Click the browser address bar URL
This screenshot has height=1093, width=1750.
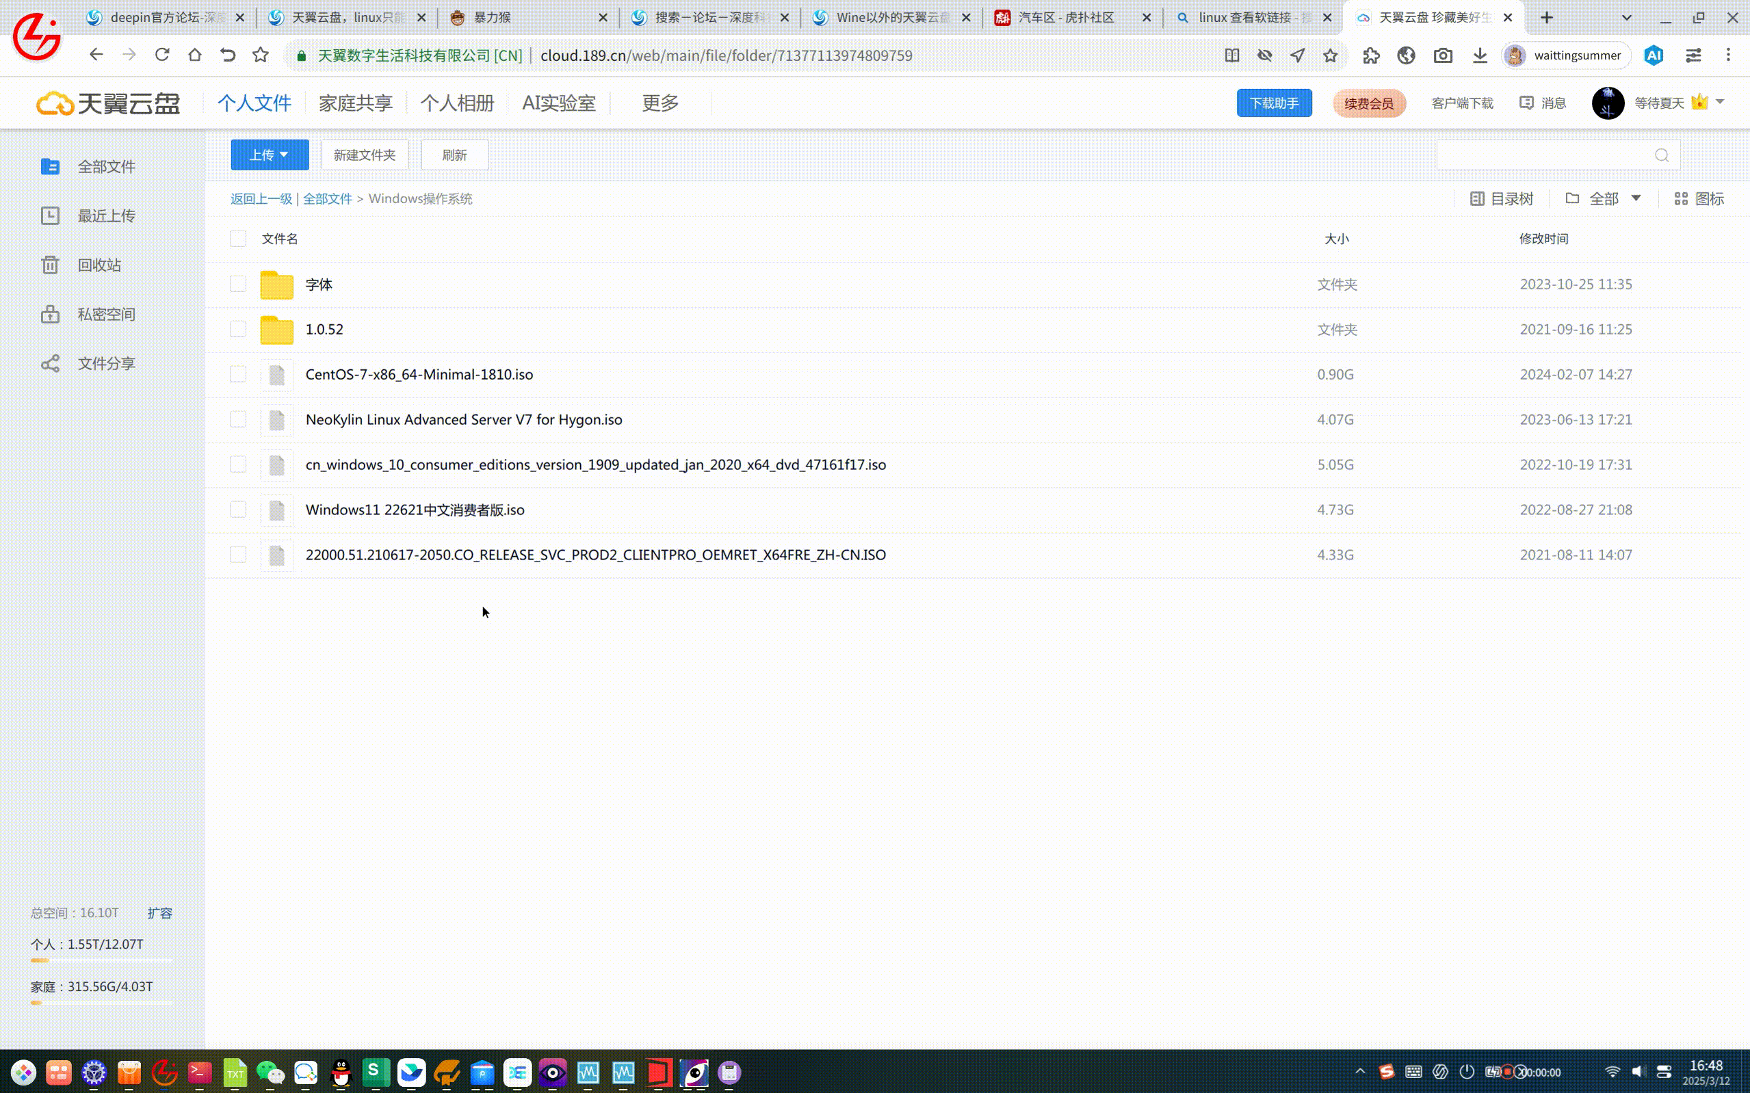coord(726,55)
